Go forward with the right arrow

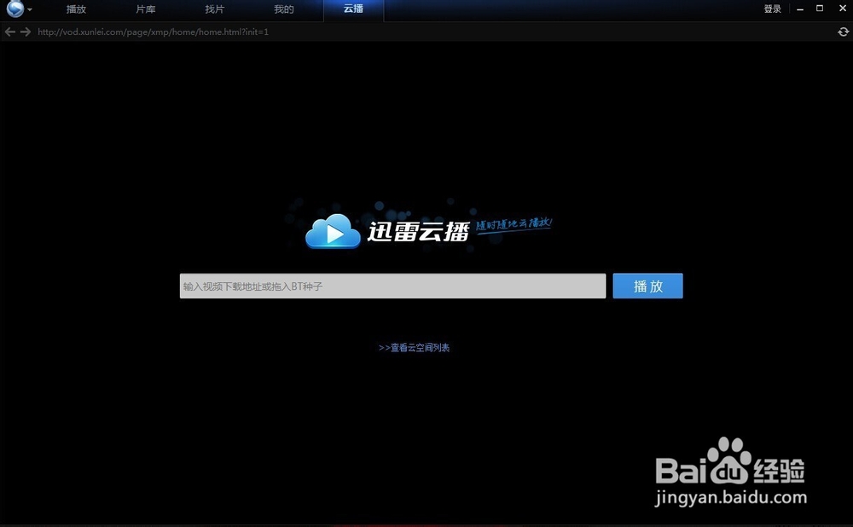click(26, 32)
